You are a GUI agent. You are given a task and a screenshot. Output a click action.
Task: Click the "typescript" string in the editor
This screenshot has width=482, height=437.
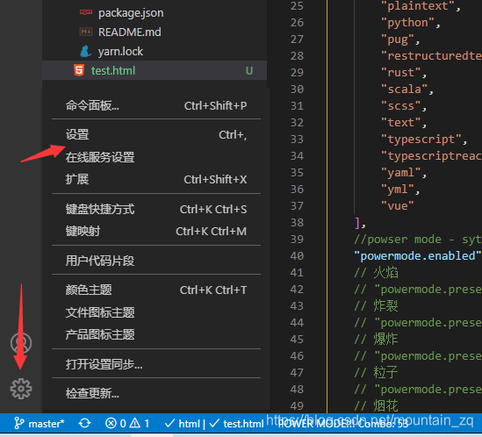coord(421,140)
